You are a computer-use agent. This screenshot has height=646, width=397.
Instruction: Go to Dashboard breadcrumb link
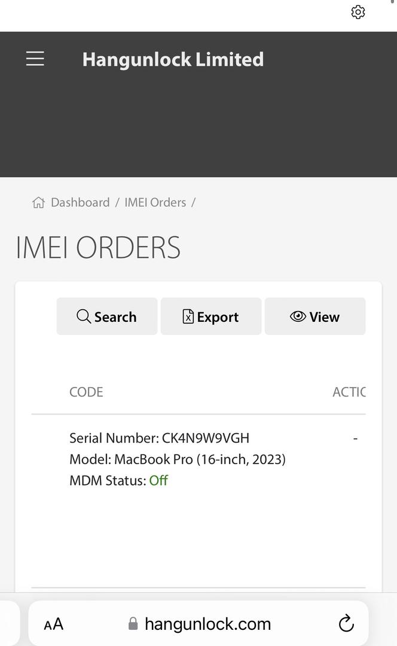pyautogui.click(x=80, y=203)
